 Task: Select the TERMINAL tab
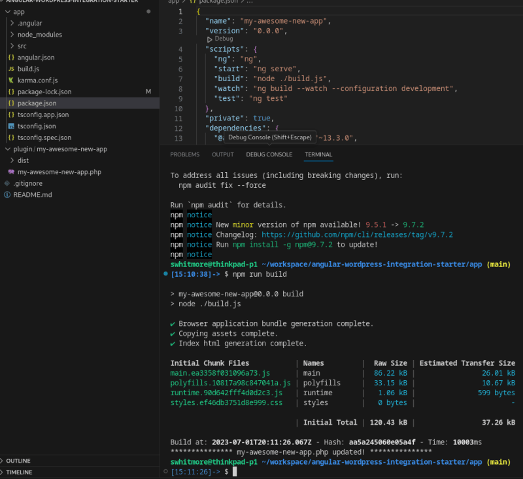[318, 154]
